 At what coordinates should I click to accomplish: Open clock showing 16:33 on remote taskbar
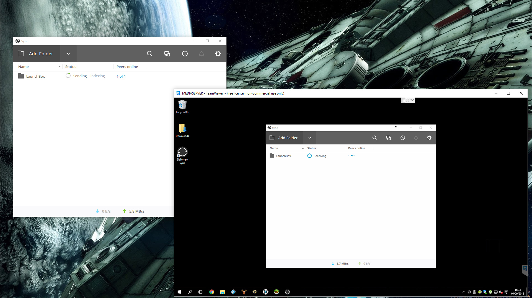pyautogui.click(x=518, y=292)
